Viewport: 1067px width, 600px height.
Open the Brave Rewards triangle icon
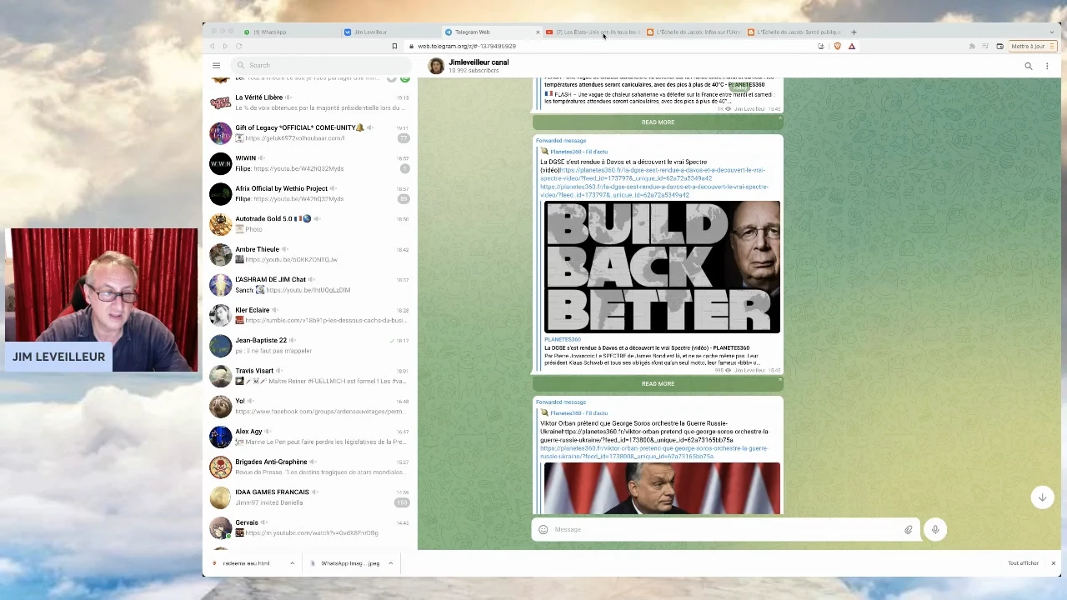[x=852, y=46]
